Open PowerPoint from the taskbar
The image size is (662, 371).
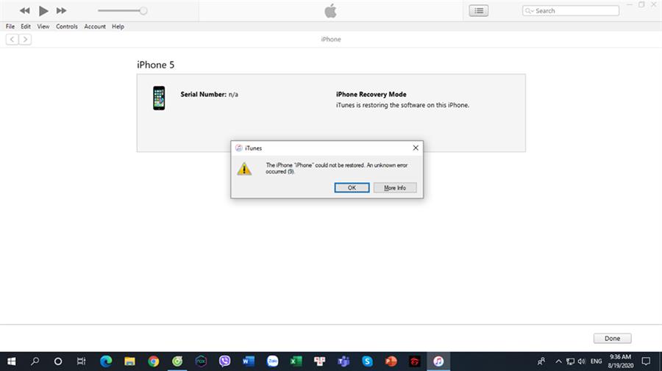(x=391, y=361)
